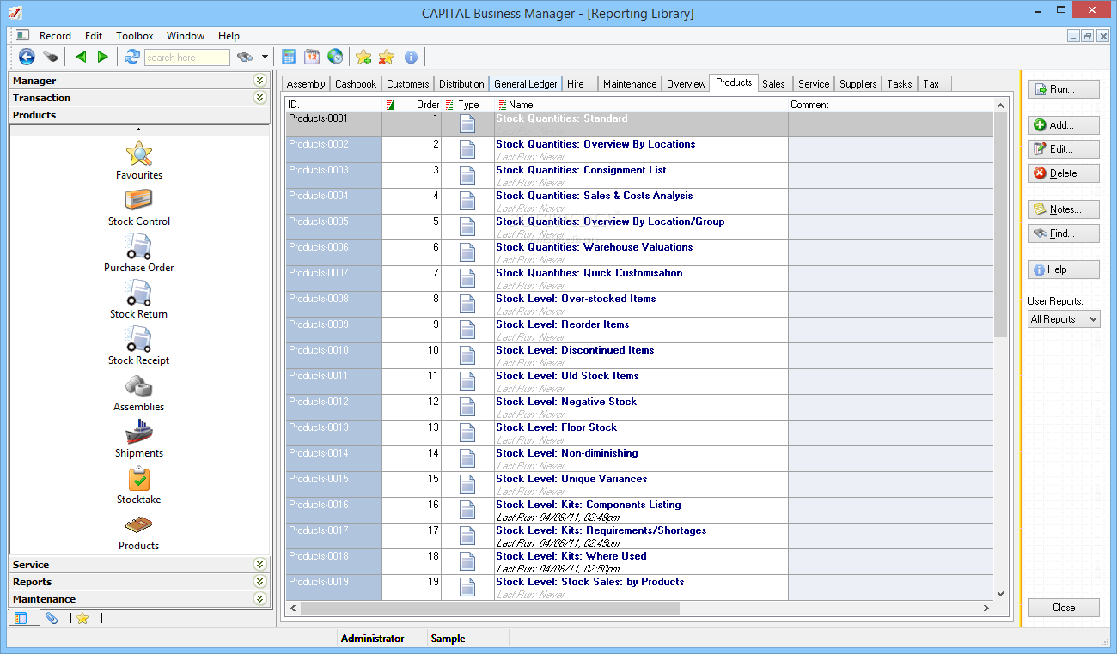Expand the Transaction panel section
Viewport: 1117px width, 654px height.
(x=260, y=98)
